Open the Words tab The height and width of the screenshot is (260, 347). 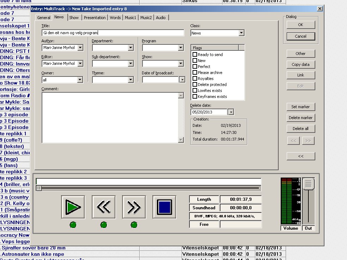[x=115, y=18]
